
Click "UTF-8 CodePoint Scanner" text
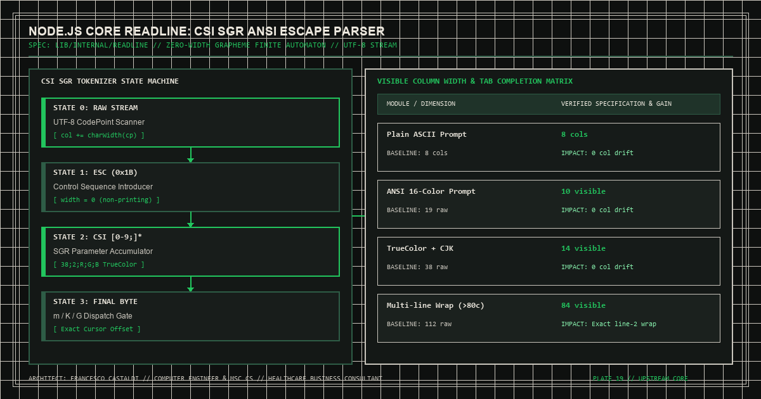99,122
